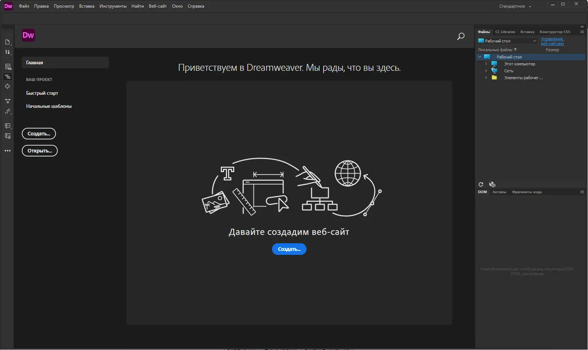This screenshot has width=588, height=350.
Task: Open the Справка menu
Action: [x=196, y=6]
